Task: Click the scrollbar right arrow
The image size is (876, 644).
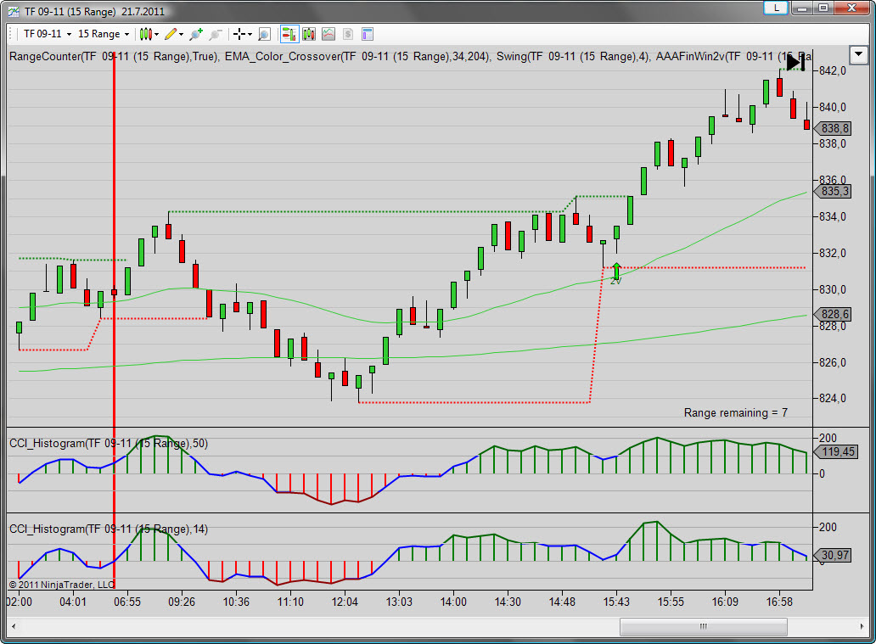Action: [862, 627]
